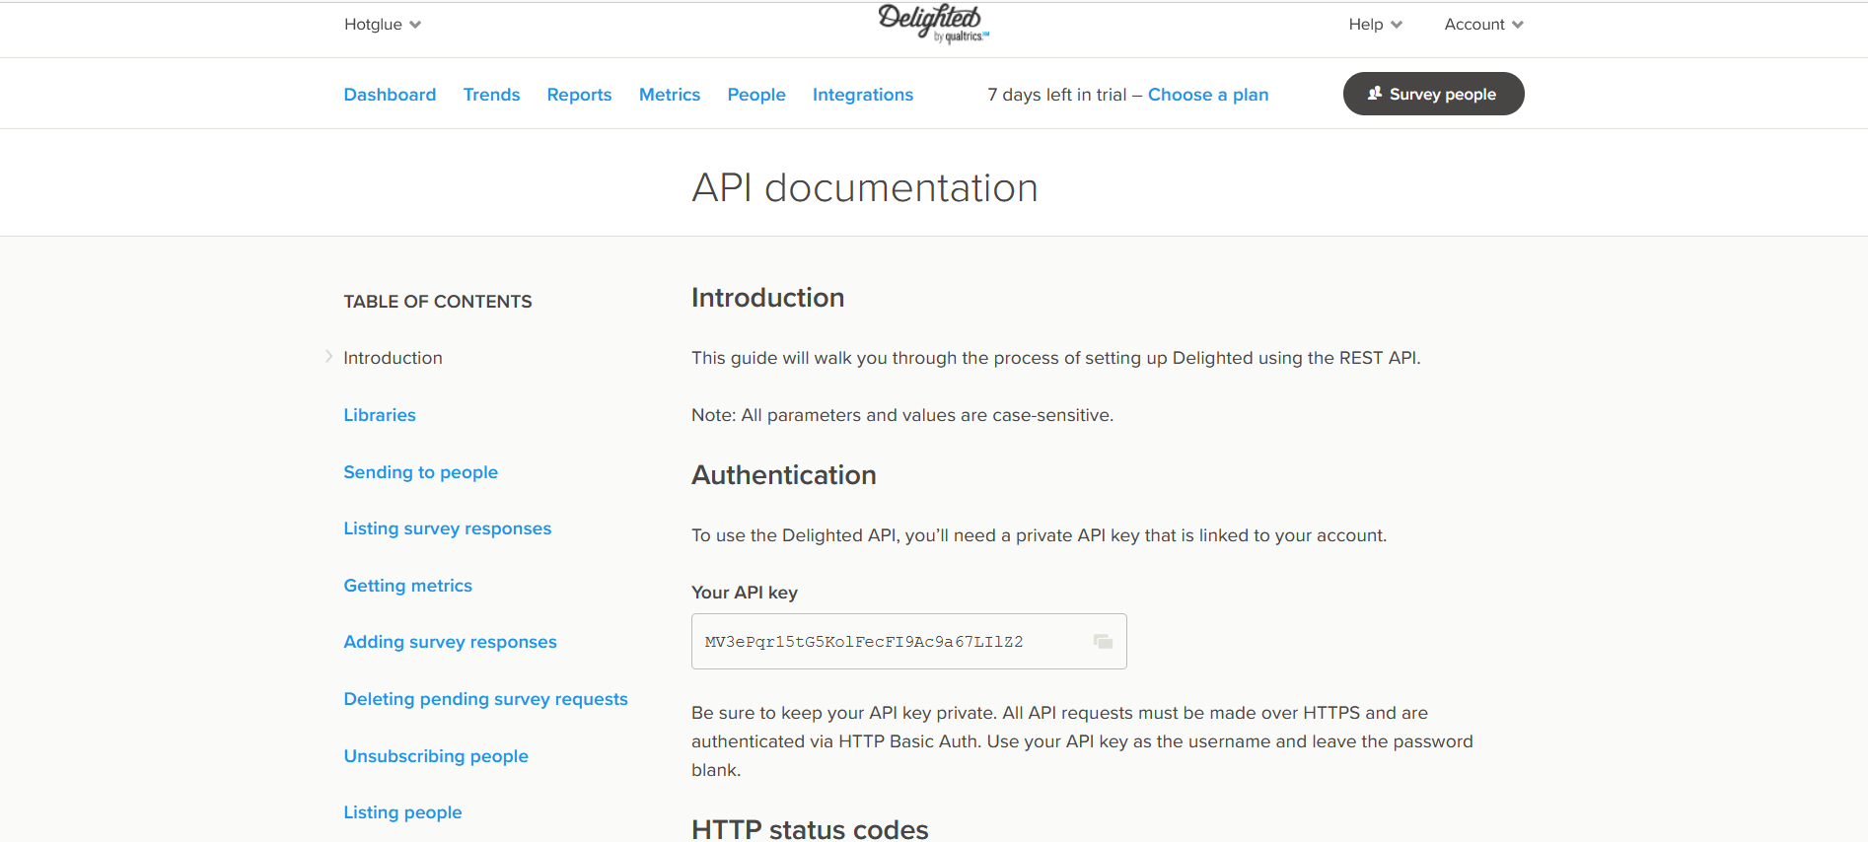The image size is (1868, 842).
Task: Switch to the Reports tab
Action: pos(579,95)
